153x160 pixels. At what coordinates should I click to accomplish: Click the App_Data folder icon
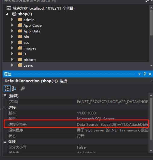coord(20,31)
